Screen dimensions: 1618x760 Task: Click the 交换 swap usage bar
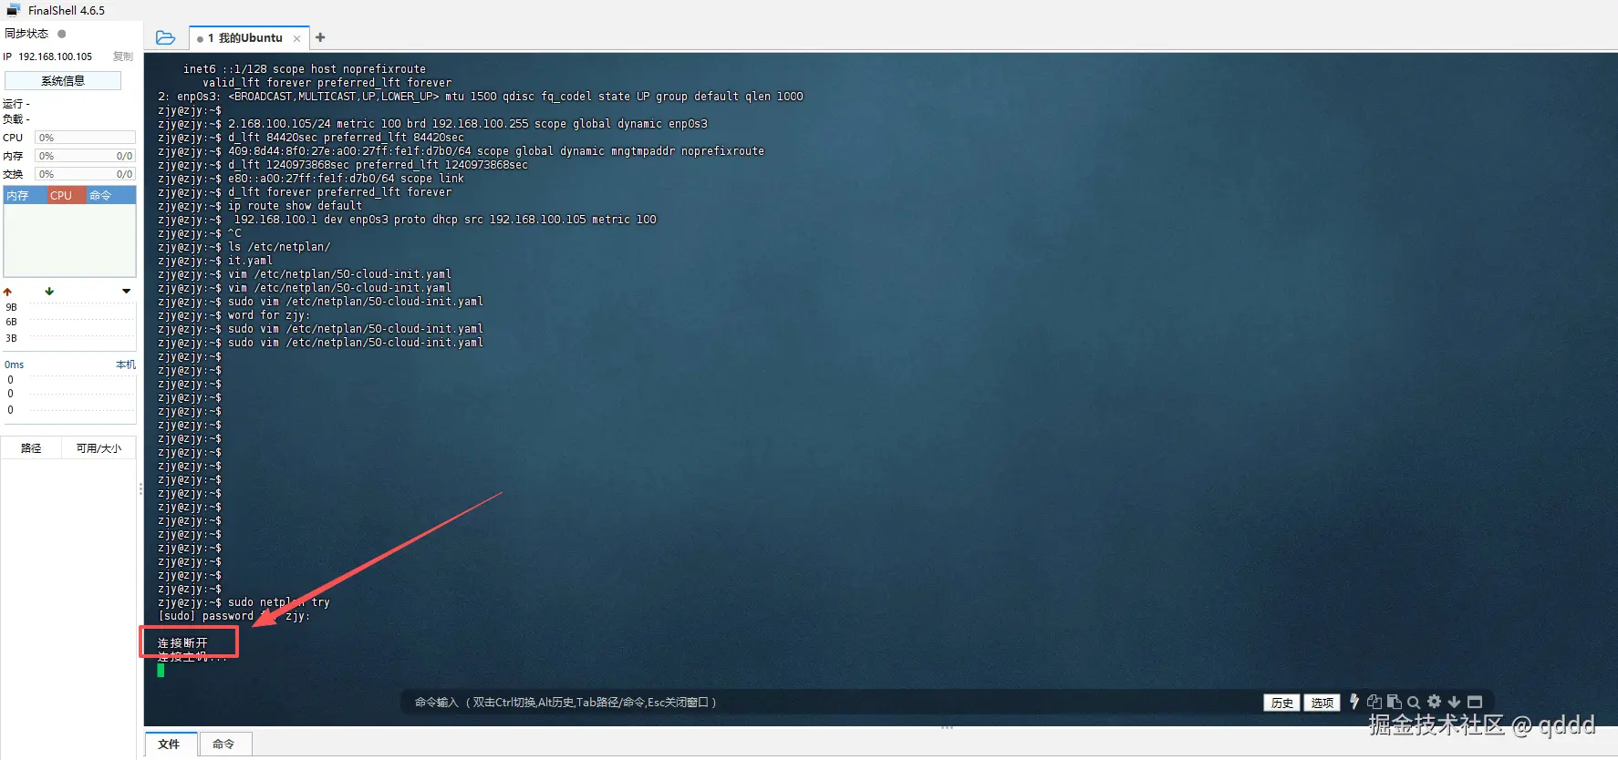[85, 174]
